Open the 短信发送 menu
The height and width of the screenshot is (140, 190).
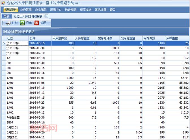pos(86,10)
